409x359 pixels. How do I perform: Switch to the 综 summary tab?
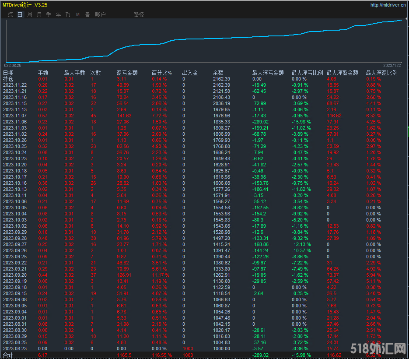[x=10, y=14]
